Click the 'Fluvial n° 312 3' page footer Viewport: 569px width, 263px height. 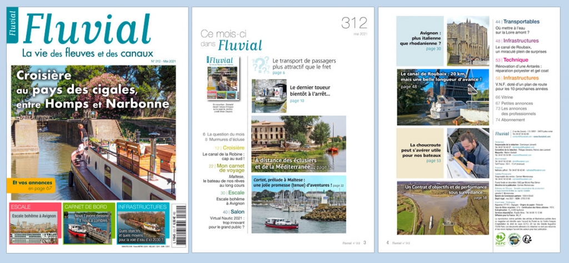(354, 242)
